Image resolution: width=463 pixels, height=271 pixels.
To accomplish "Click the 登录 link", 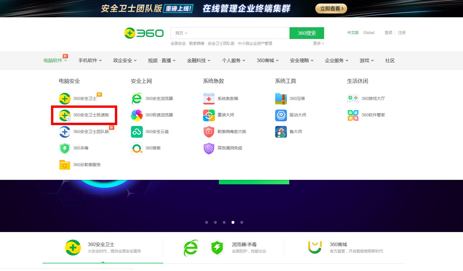I will (x=389, y=33).
